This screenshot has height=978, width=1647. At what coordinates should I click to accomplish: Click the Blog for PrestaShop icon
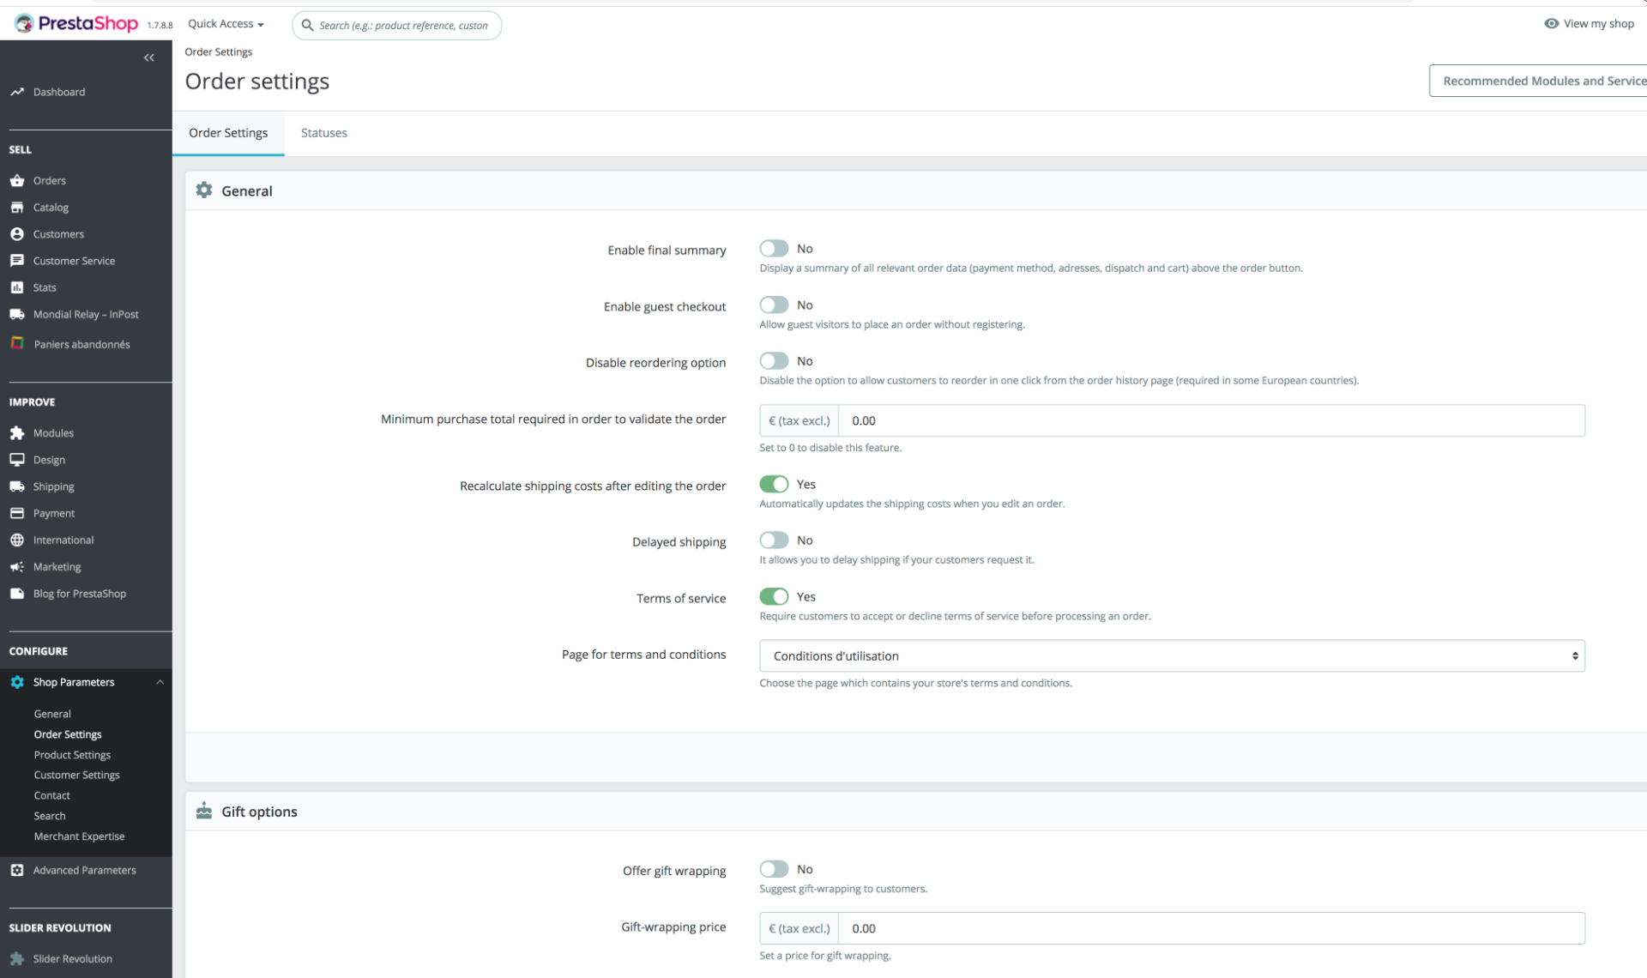17,593
